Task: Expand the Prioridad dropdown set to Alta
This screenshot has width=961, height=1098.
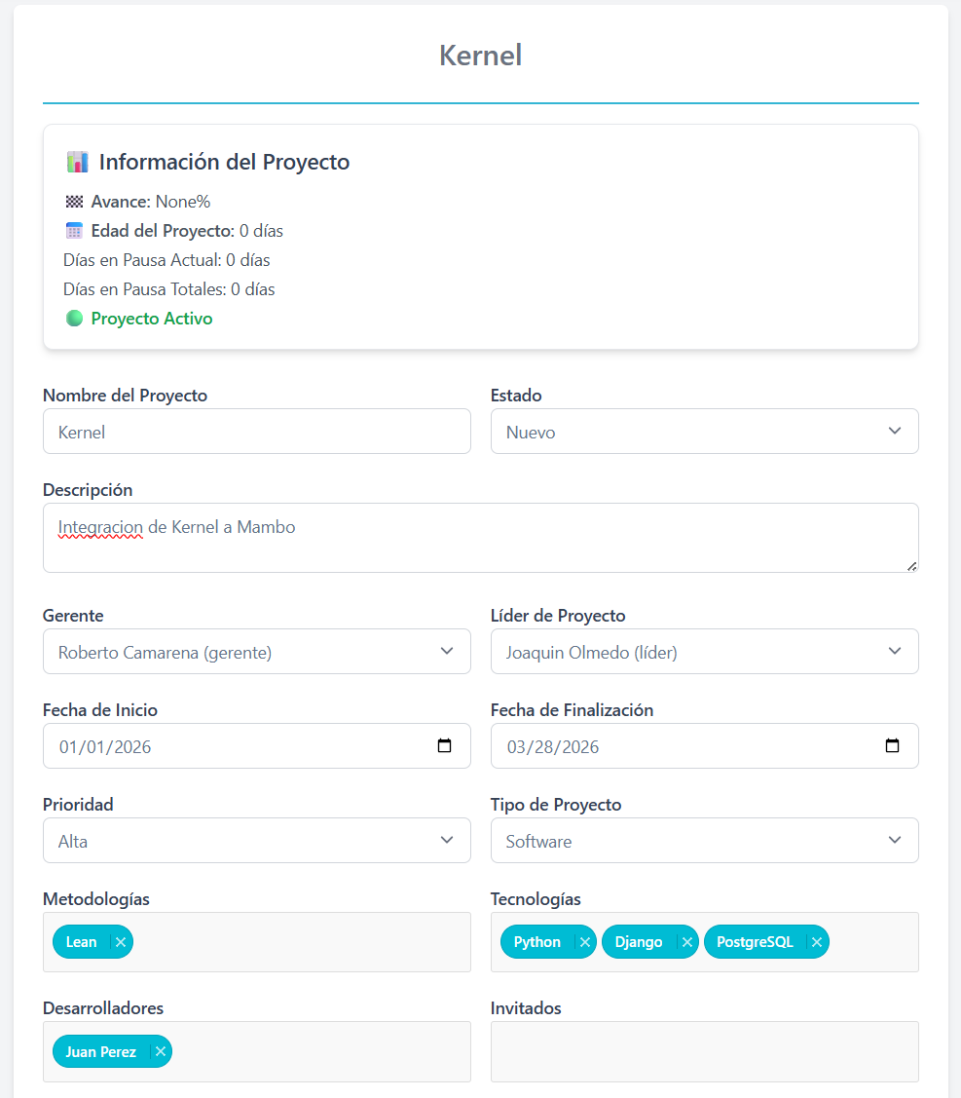Action: coord(256,841)
